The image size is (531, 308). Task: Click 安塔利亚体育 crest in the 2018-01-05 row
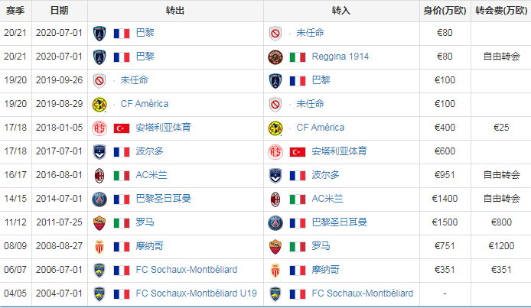[99, 128]
